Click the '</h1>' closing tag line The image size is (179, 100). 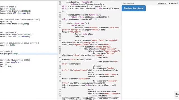pos(65,87)
